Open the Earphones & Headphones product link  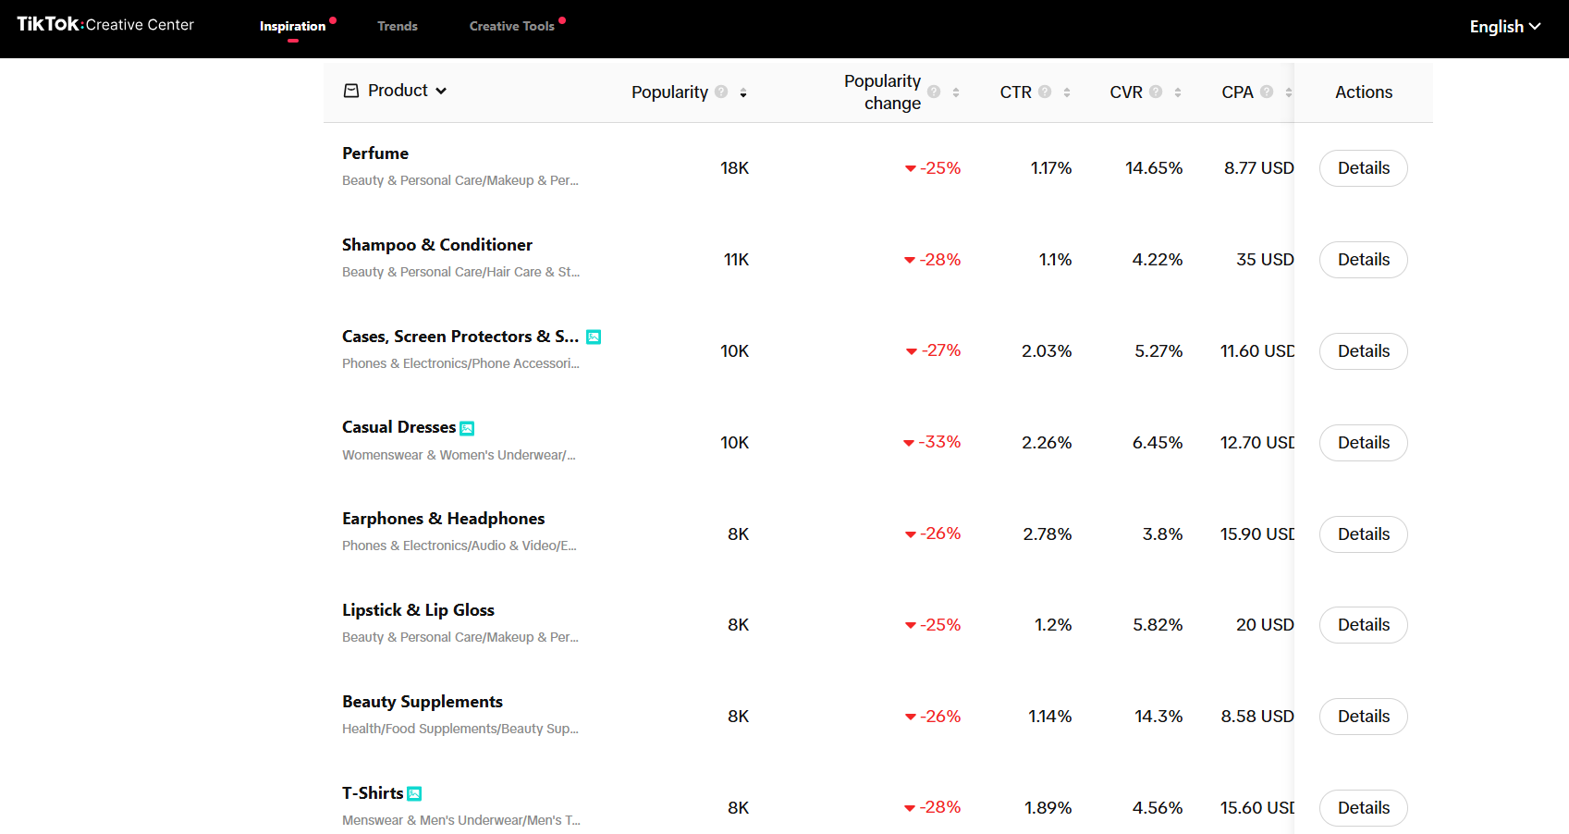(443, 519)
